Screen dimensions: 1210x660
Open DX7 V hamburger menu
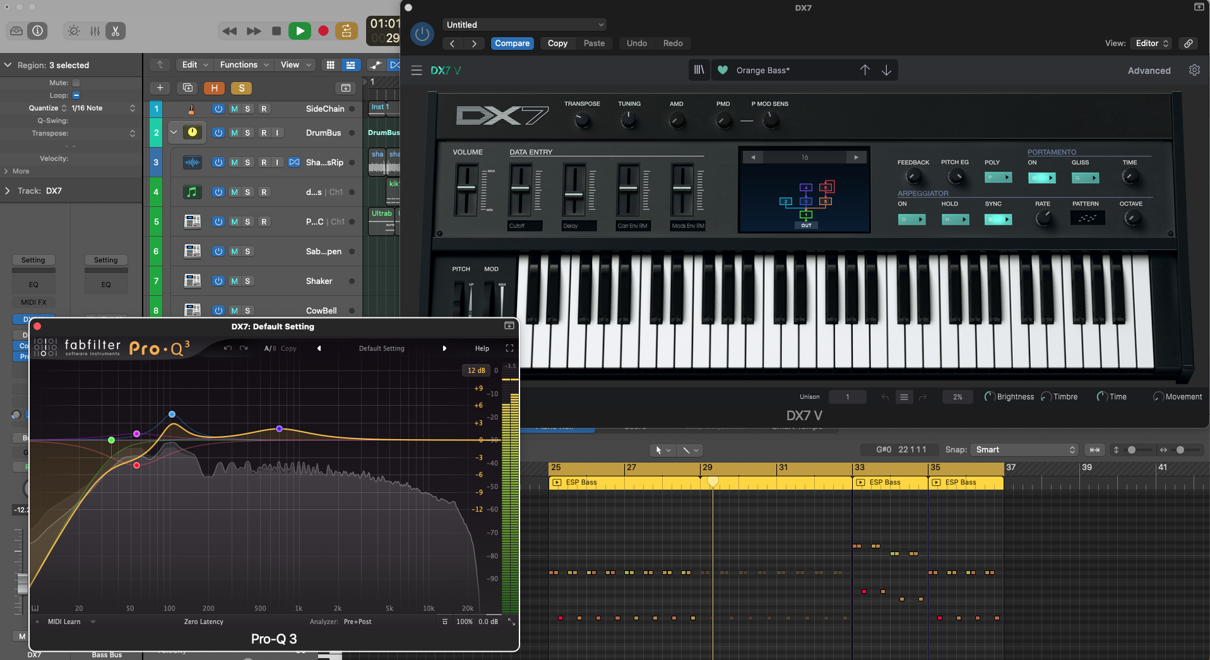point(417,71)
